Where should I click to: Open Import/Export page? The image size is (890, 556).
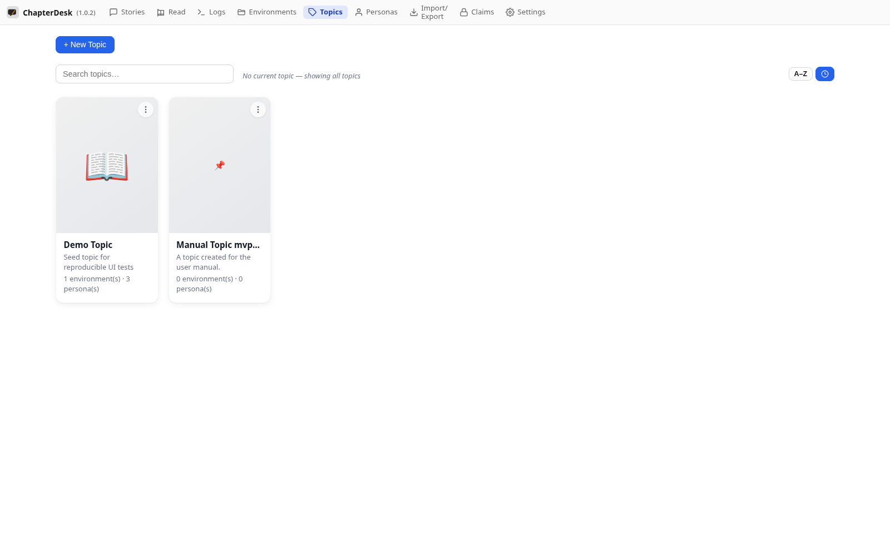pyautogui.click(x=429, y=12)
